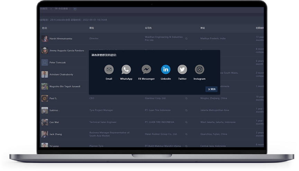
Task: Open Nugroho Bin Teguh Junaedi's avatar
Action: (x=45, y=87)
